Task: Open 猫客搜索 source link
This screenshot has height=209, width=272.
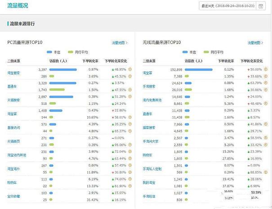Action: [149, 127]
